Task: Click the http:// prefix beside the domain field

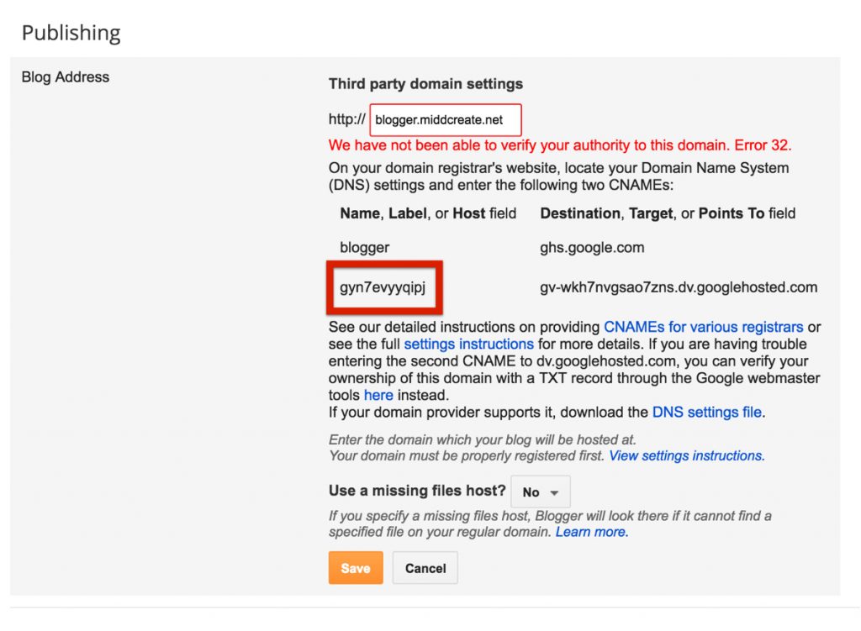Action: [x=346, y=119]
